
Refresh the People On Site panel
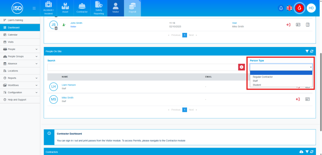(x=312, y=51)
